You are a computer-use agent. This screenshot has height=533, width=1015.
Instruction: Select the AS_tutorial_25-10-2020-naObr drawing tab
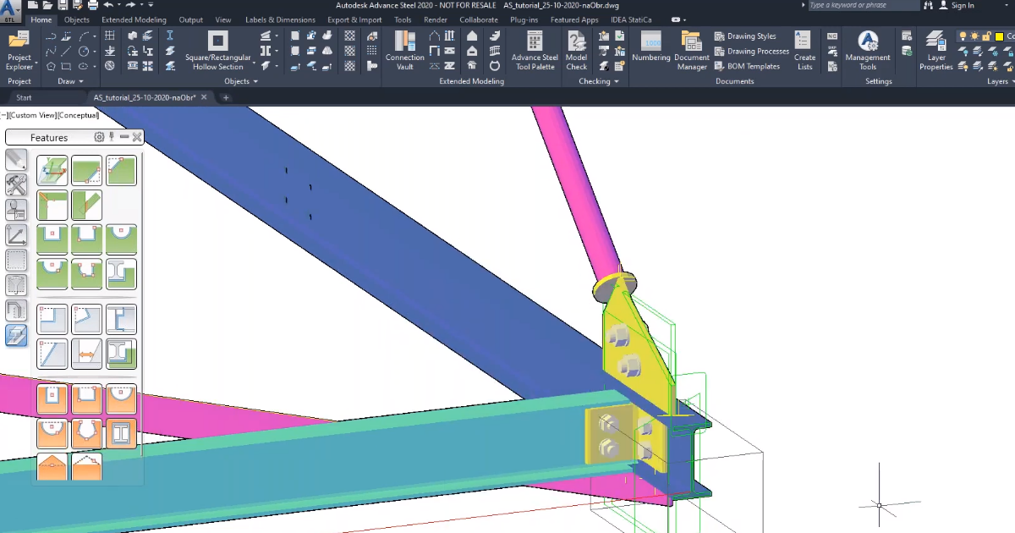(145, 97)
